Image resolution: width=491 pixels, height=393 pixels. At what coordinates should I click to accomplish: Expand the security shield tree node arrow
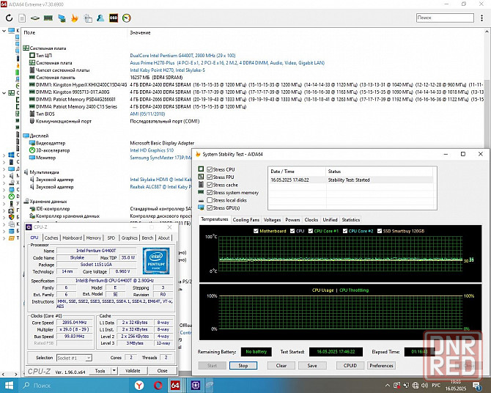click(x=4, y=217)
